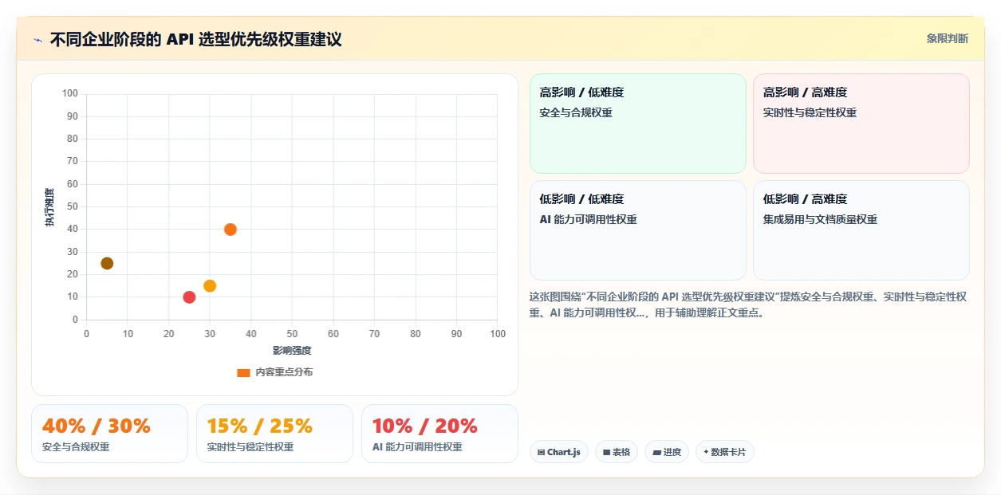This screenshot has height=495, width=1001.
Task: Select the orange scatter point in chart
Action: click(x=231, y=230)
